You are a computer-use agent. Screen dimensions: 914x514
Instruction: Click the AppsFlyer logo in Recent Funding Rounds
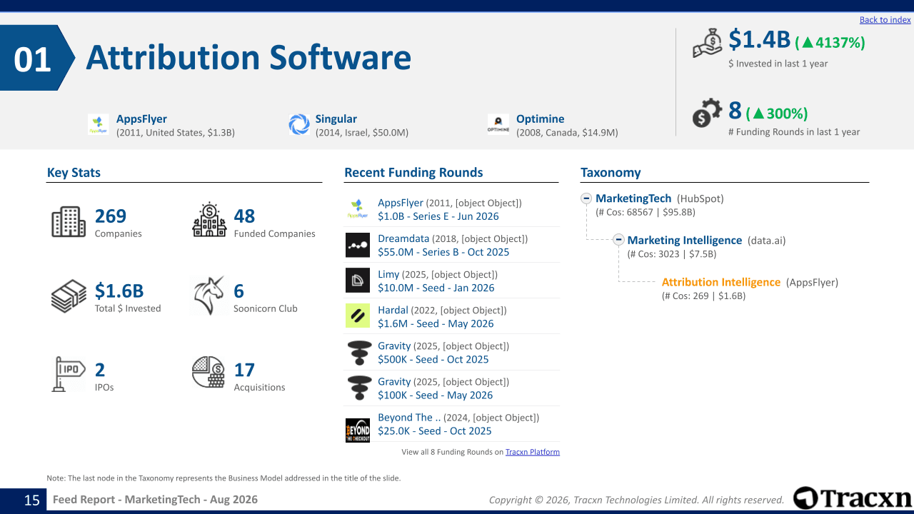click(x=358, y=209)
